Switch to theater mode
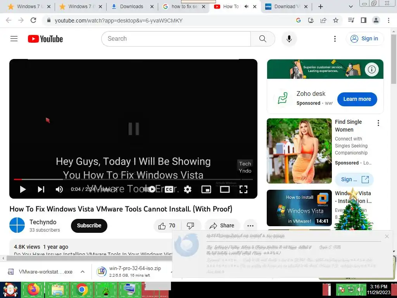The height and width of the screenshot is (298, 397). (225, 189)
